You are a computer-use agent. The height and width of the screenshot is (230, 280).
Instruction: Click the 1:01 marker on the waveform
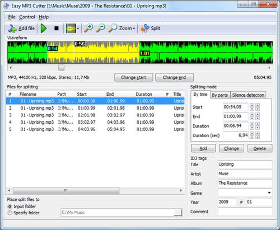coord(144,54)
